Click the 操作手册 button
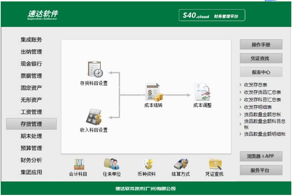The image size is (292, 196). (261, 44)
